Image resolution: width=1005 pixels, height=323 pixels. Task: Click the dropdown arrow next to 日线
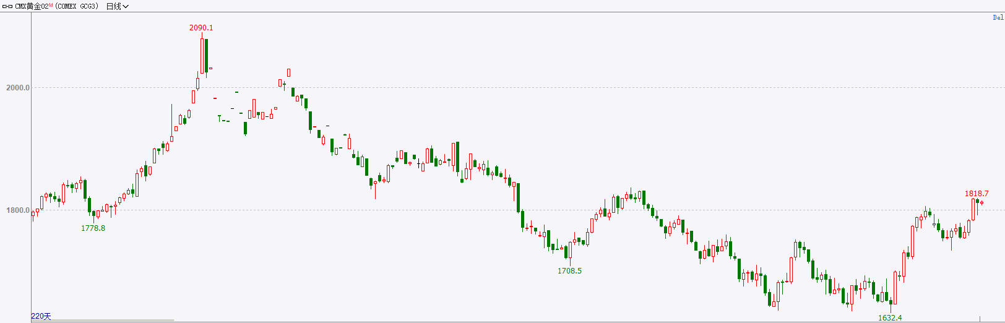[126, 6]
